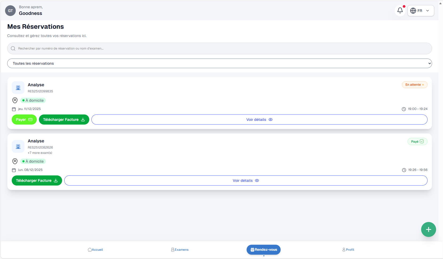Open the Profil tab
443x259 pixels.
pyautogui.click(x=348, y=250)
